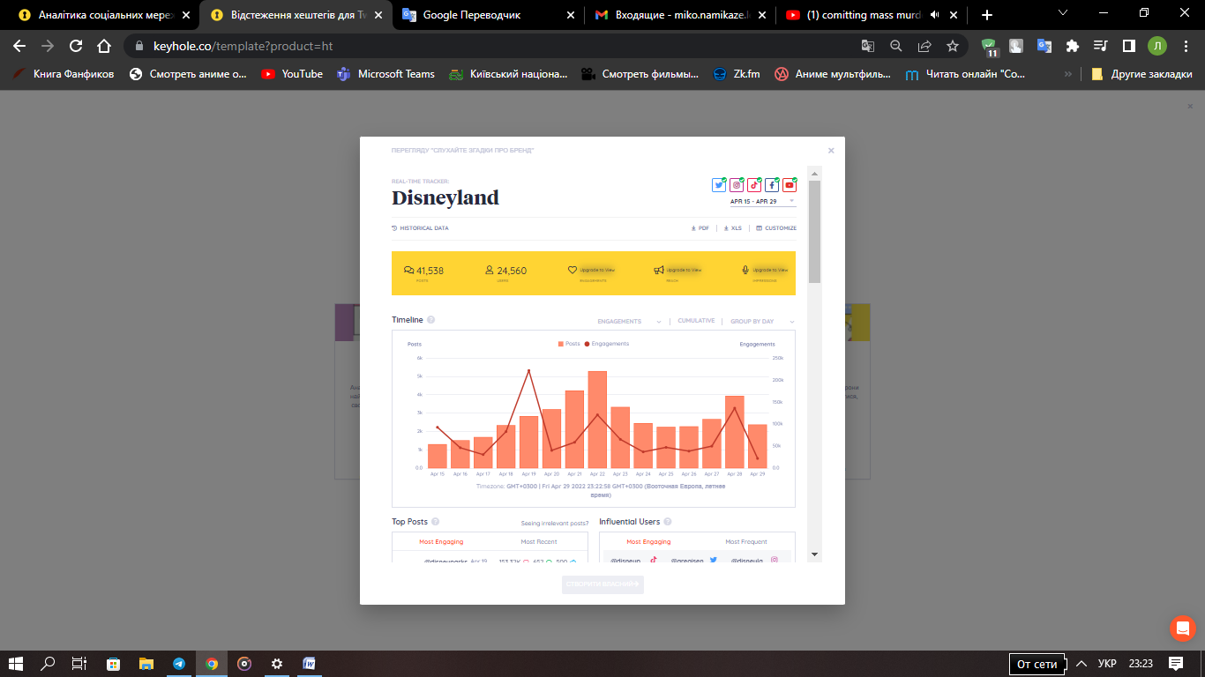This screenshot has width=1205, height=677.
Task: Click the 41,538 posts count
Action: 430,271
